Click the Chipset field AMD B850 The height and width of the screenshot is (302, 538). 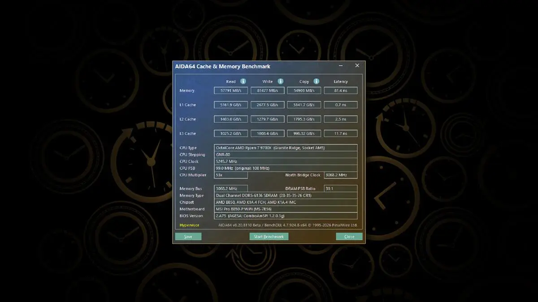[286, 202]
